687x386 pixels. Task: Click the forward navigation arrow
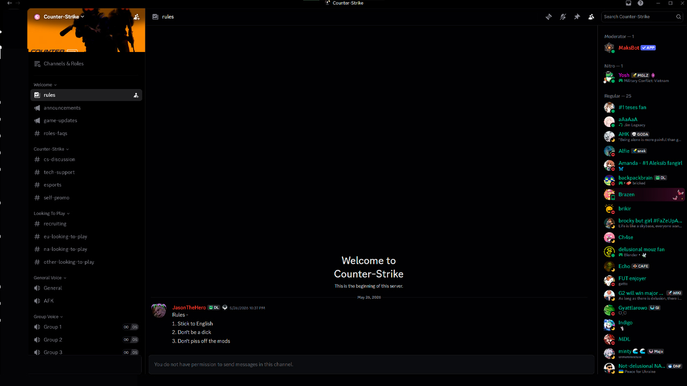click(x=18, y=3)
